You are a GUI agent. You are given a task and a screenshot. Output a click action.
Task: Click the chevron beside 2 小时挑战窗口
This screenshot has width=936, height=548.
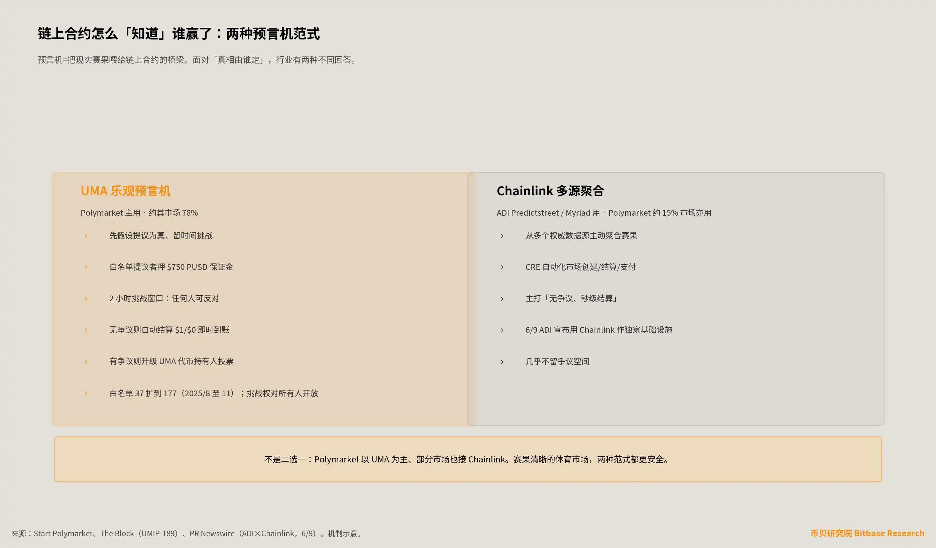[x=86, y=299]
